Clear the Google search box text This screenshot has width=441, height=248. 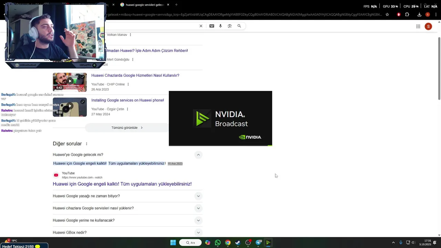[x=201, y=26]
